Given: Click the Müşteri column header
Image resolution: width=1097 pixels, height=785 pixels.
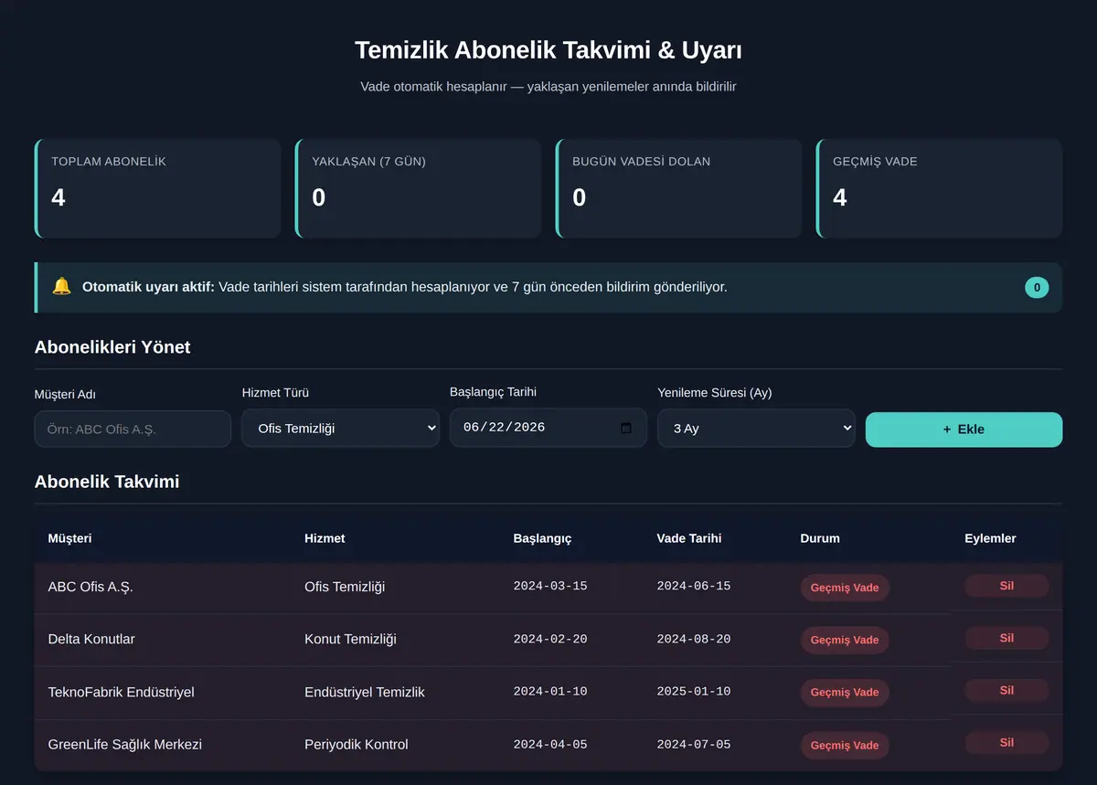Looking at the screenshot, I should pyautogui.click(x=69, y=538).
